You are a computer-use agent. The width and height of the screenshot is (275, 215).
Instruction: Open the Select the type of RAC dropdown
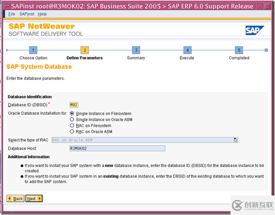(x=235, y=140)
